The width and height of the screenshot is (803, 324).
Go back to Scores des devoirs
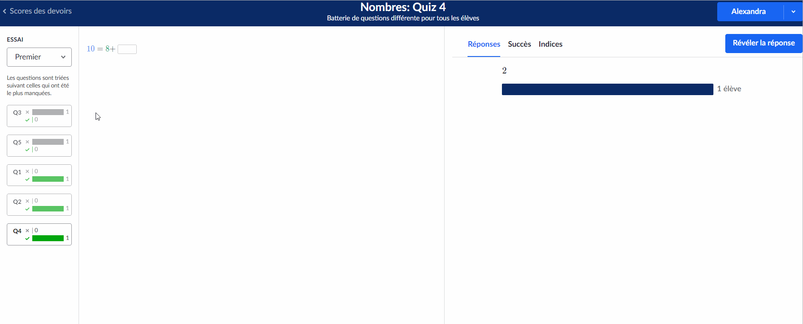[40, 11]
